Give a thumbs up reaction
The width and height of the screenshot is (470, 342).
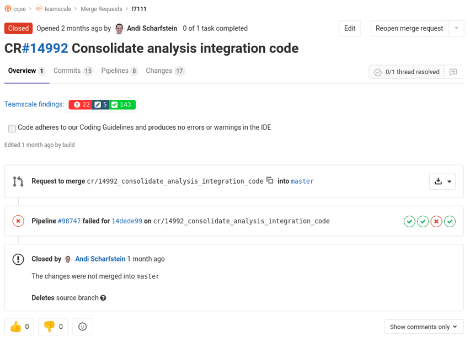click(19, 327)
